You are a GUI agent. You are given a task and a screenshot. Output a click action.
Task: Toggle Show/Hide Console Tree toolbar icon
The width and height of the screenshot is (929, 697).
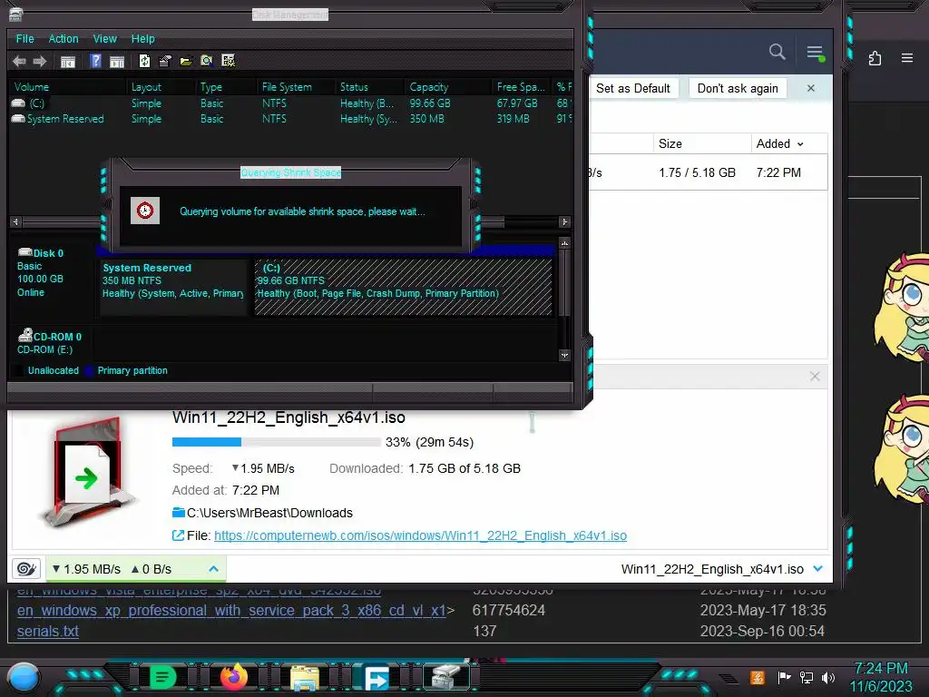[68, 61]
